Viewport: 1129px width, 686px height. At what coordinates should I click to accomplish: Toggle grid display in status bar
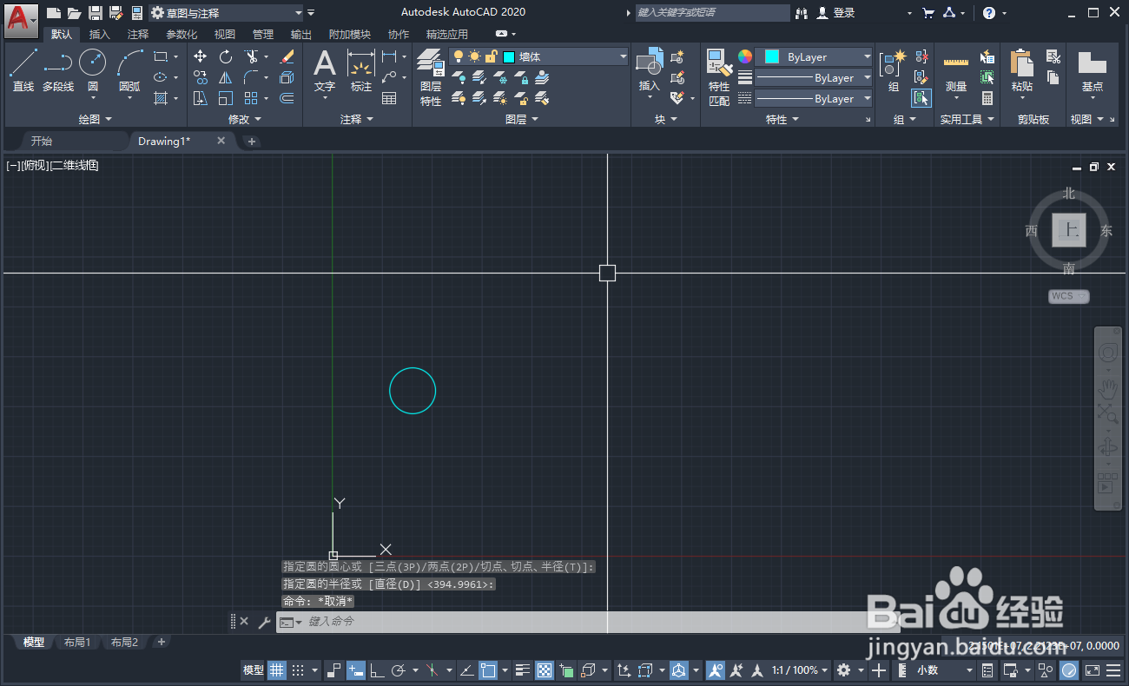tap(277, 670)
